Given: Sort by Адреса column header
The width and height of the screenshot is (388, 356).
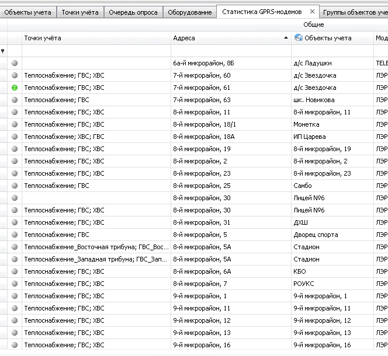Looking at the screenshot, I should click(231, 38).
